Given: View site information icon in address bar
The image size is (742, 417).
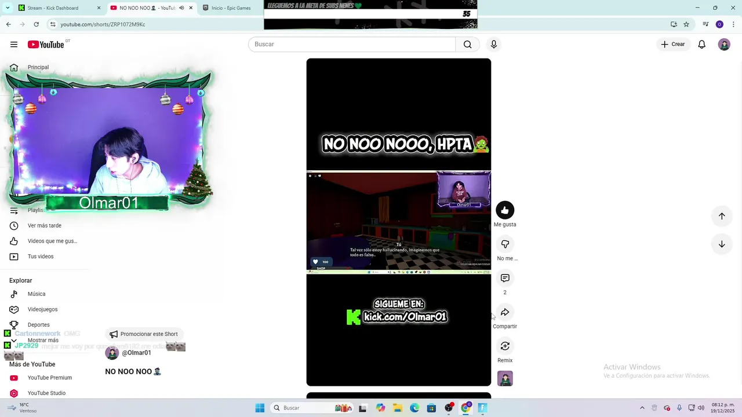Looking at the screenshot, I should coord(53,24).
